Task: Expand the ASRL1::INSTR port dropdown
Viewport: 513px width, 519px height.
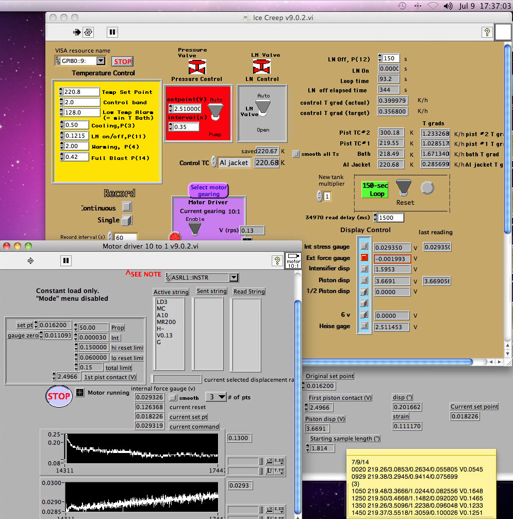Action: (234, 278)
